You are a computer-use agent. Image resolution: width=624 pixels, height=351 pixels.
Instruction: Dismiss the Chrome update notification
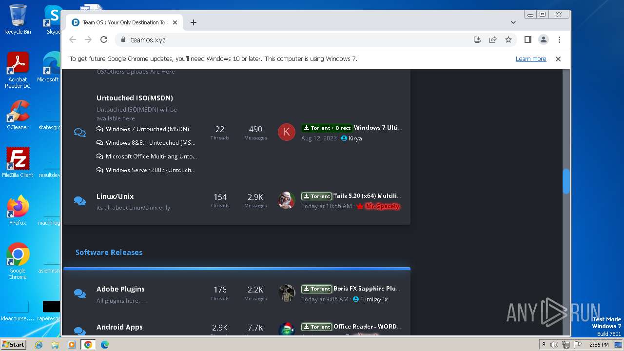558,59
